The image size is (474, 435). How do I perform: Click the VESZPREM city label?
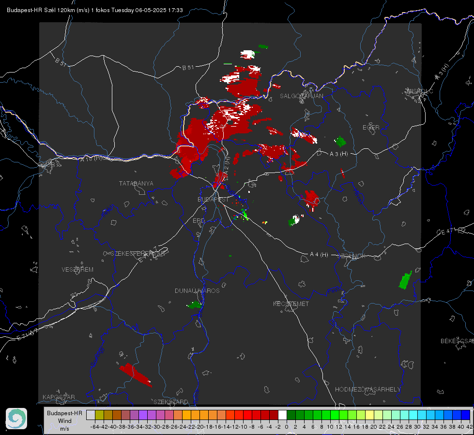point(77,270)
